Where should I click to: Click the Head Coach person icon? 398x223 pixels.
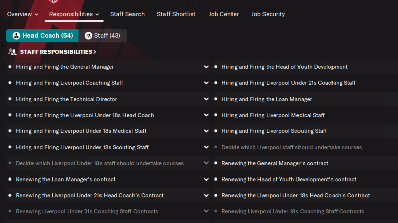coord(16,36)
